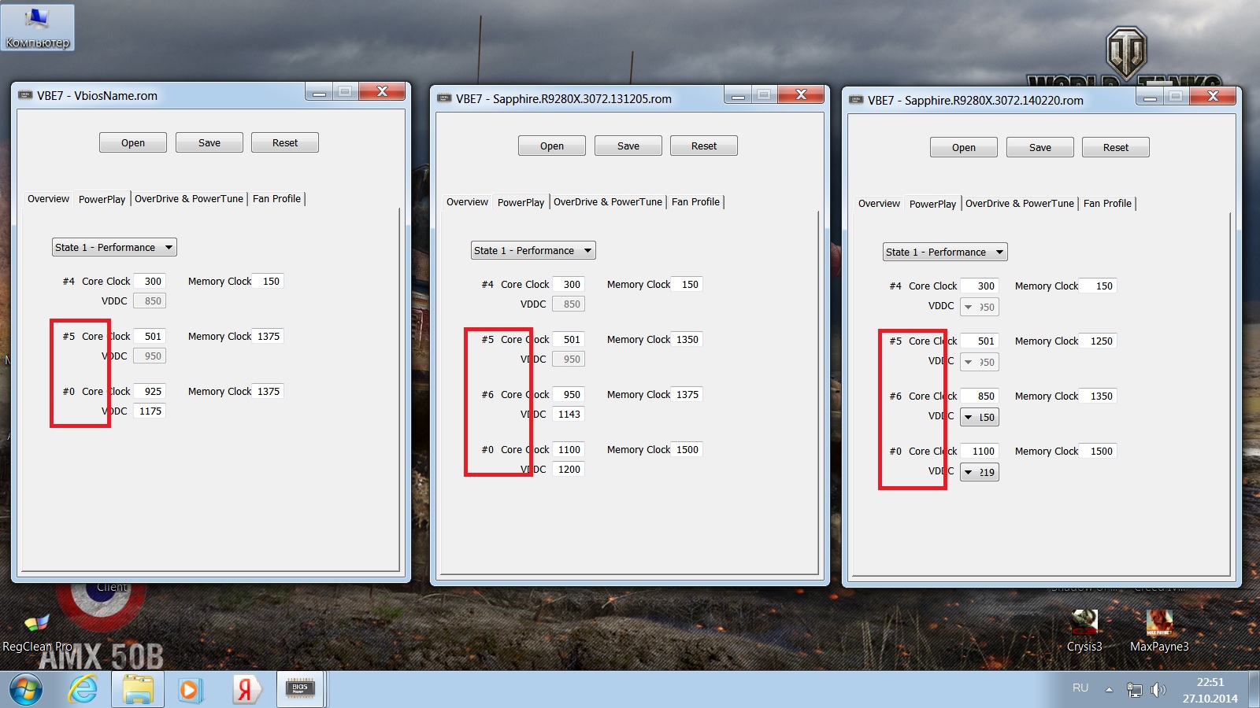Select the MaxPayne3 desktop shortcut

pos(1159,632)
